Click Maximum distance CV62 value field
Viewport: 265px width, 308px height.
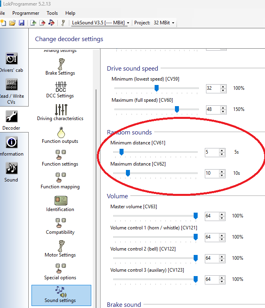(211, 173)
